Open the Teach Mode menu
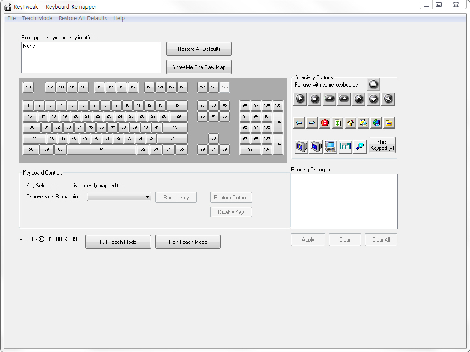This screenshot has height=352, width=470. pyautogui.click(x=37, y=18)
